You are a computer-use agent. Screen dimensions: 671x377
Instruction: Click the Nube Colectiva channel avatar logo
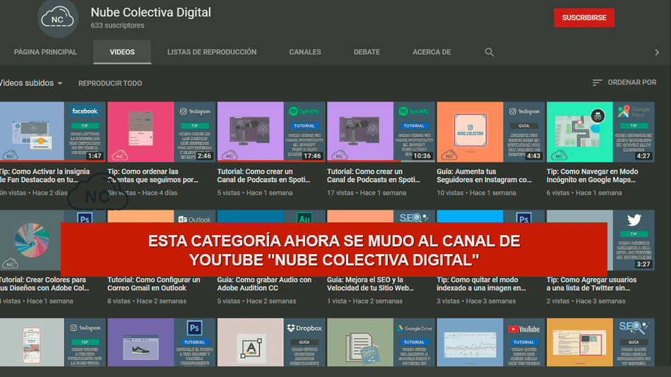click(x=57, y=19)
